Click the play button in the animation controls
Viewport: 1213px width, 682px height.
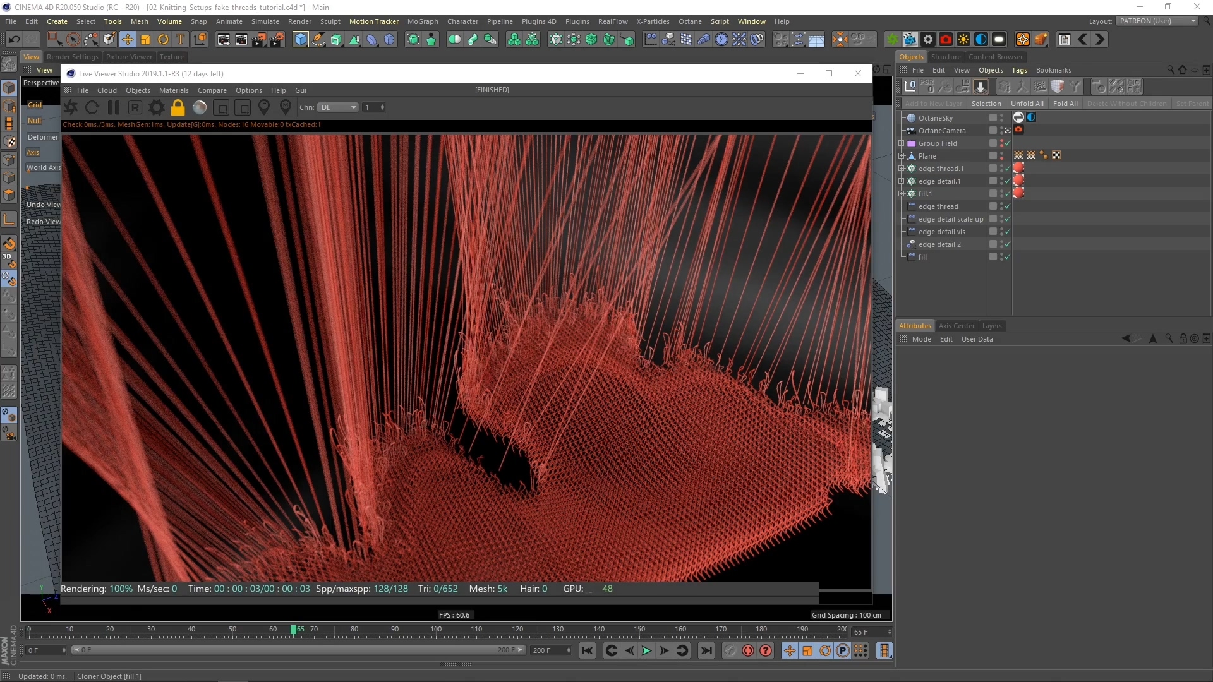coord(646,650)
